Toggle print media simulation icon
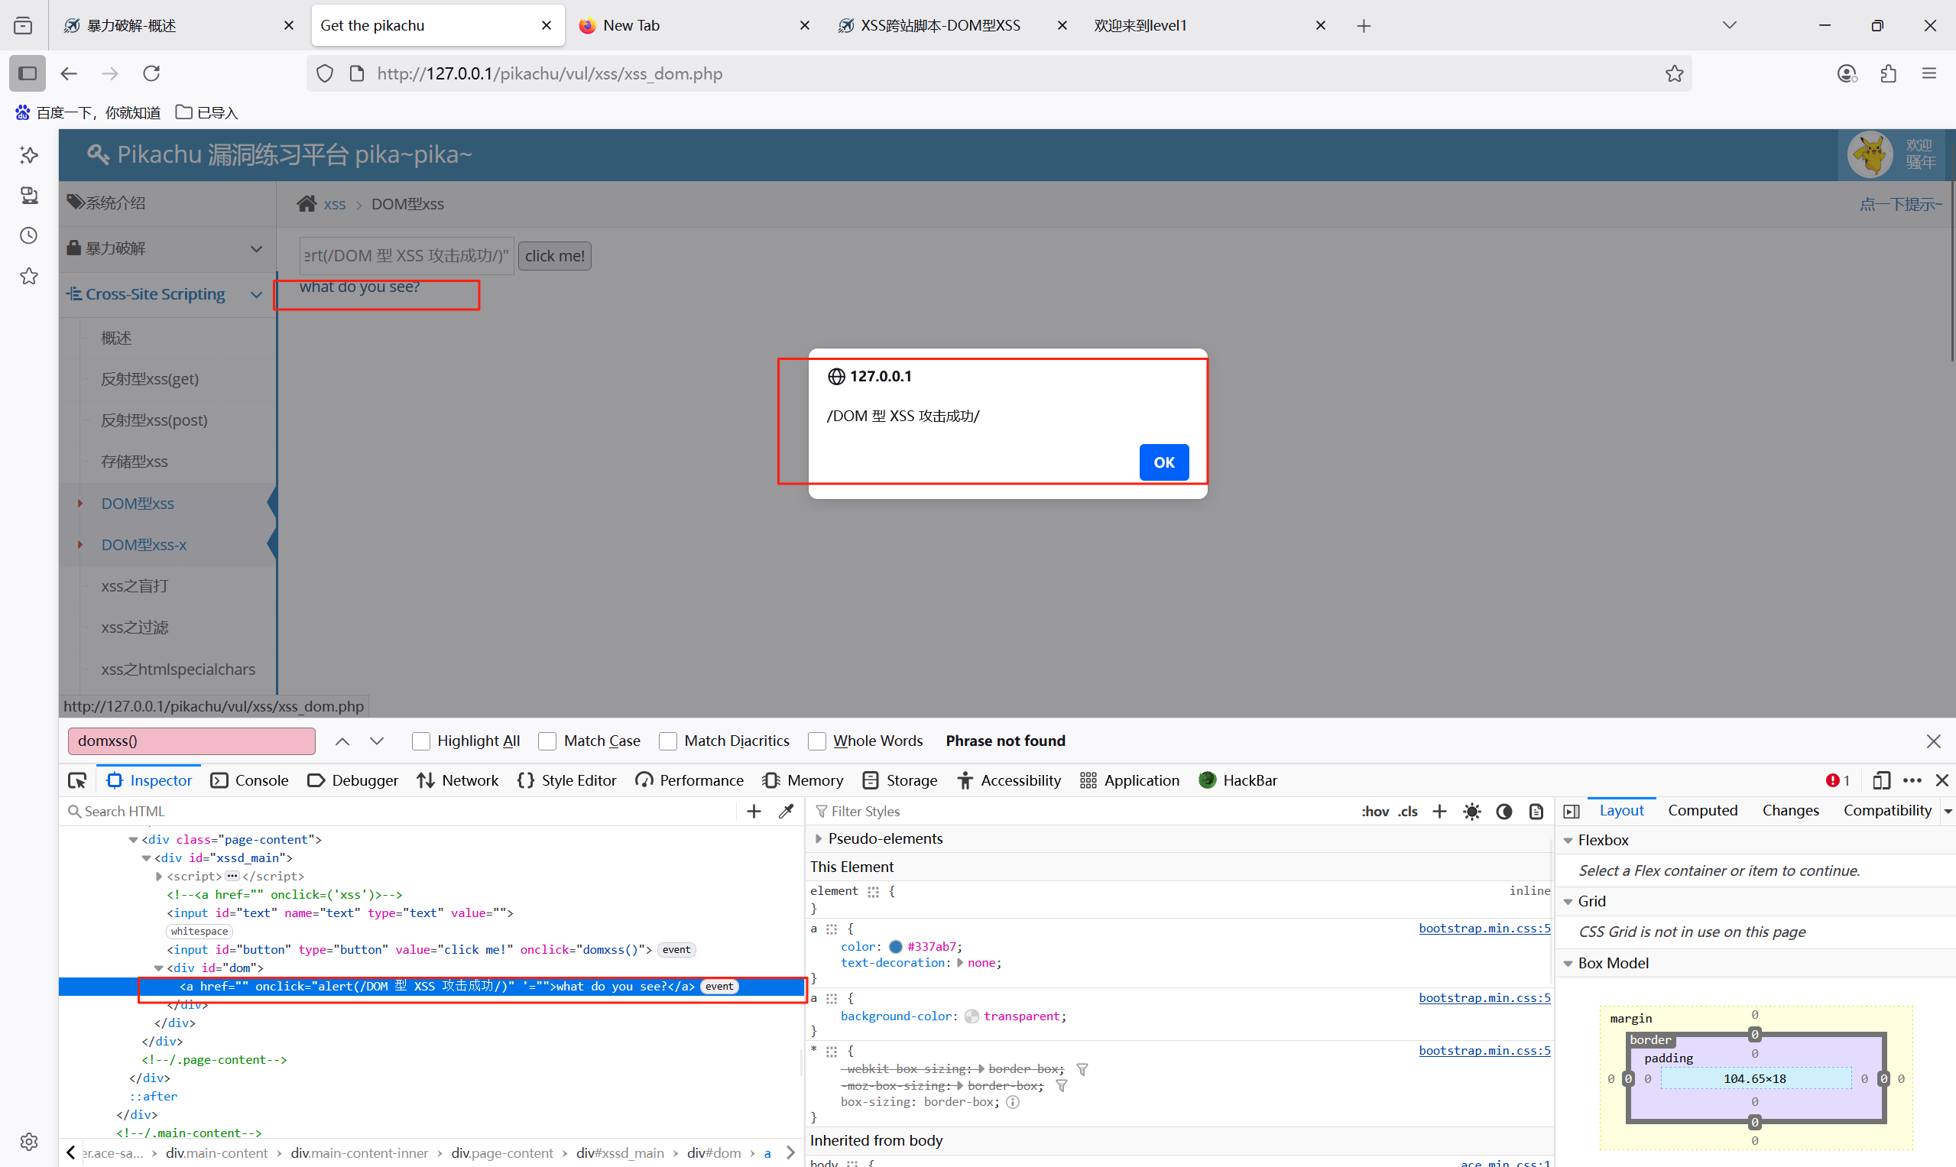1956x1167 pixels. pos(1536,811)
